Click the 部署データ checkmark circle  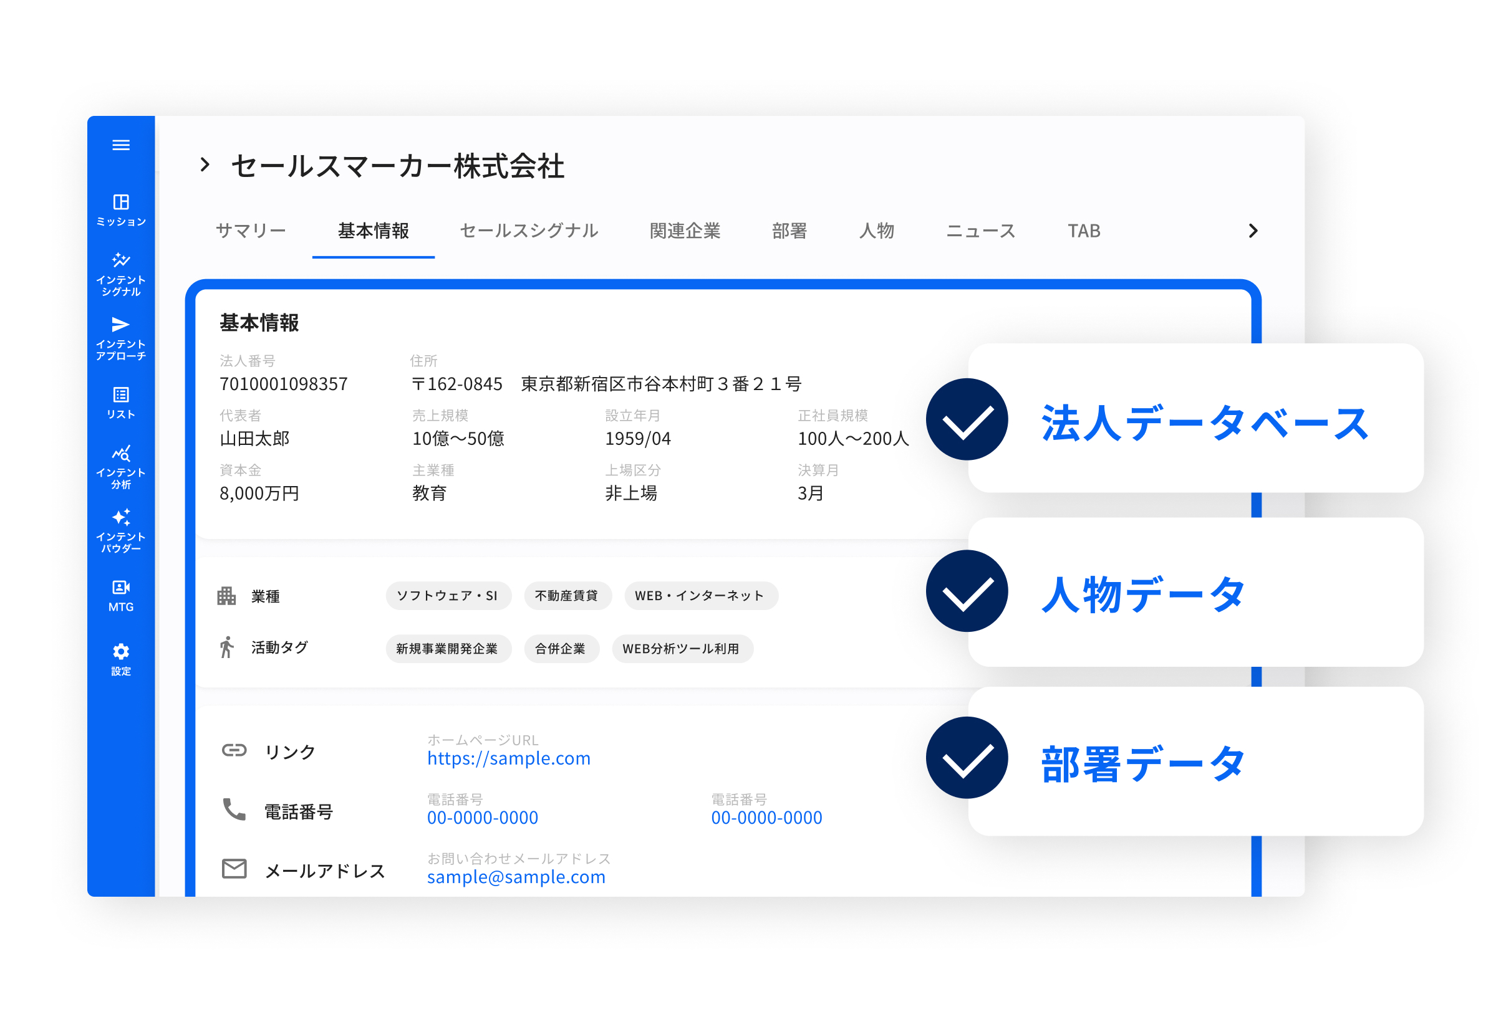coord(967,758)
